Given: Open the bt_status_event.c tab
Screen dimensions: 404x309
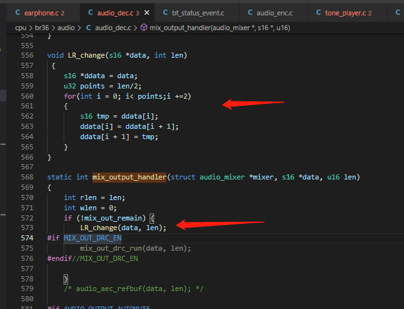Looking at the screenshot, I should 198,13.
